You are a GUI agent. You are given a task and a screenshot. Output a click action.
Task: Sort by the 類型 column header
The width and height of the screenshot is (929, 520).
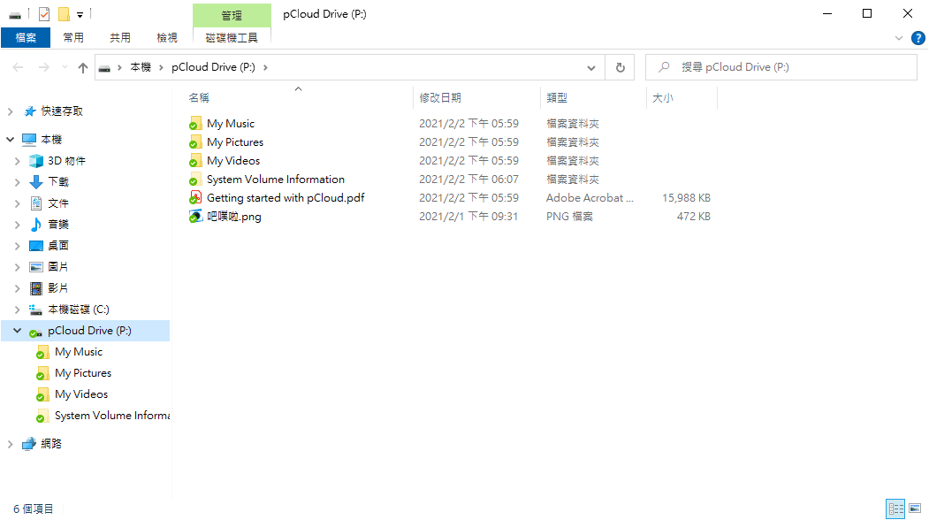[557, 98]
